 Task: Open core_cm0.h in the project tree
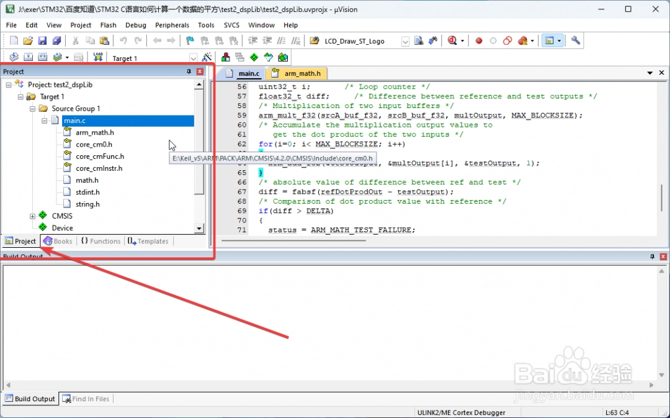(x=94, y=145)
